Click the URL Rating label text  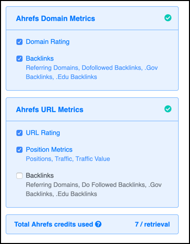click(x=43, y=133)
